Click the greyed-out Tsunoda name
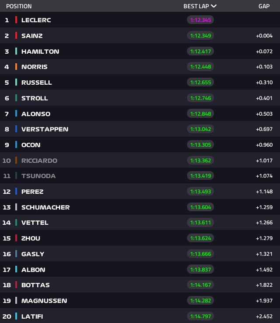 38,176
